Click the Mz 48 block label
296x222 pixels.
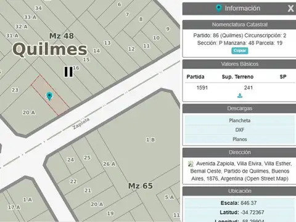62,36
